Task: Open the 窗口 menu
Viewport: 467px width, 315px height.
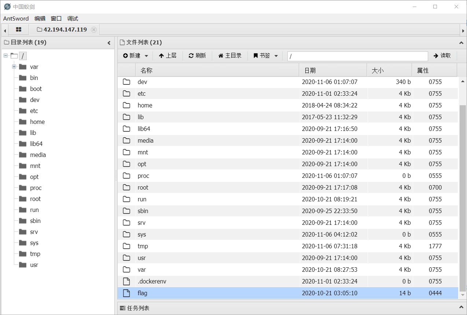Action: (x=56, y=18)
